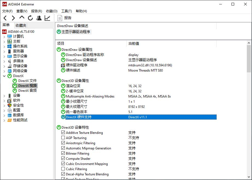Screen dimensions: 252x180
Task: Toggle the Automatic Mipmap Generation checkbox
Action: click(x=63, y=148)
